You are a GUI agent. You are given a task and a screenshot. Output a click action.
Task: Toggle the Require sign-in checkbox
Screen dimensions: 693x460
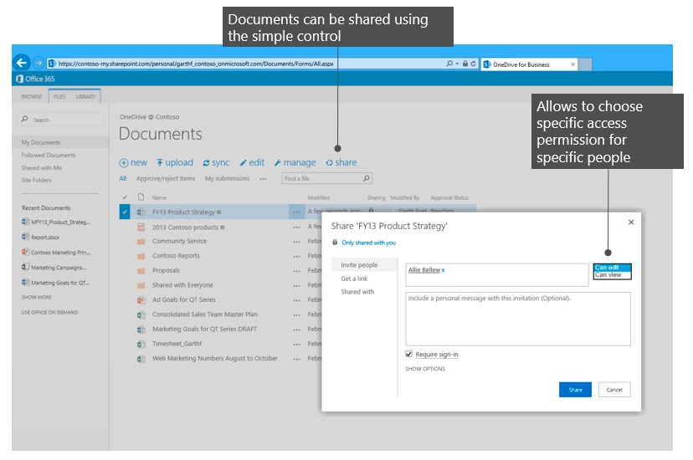point(408,354)
